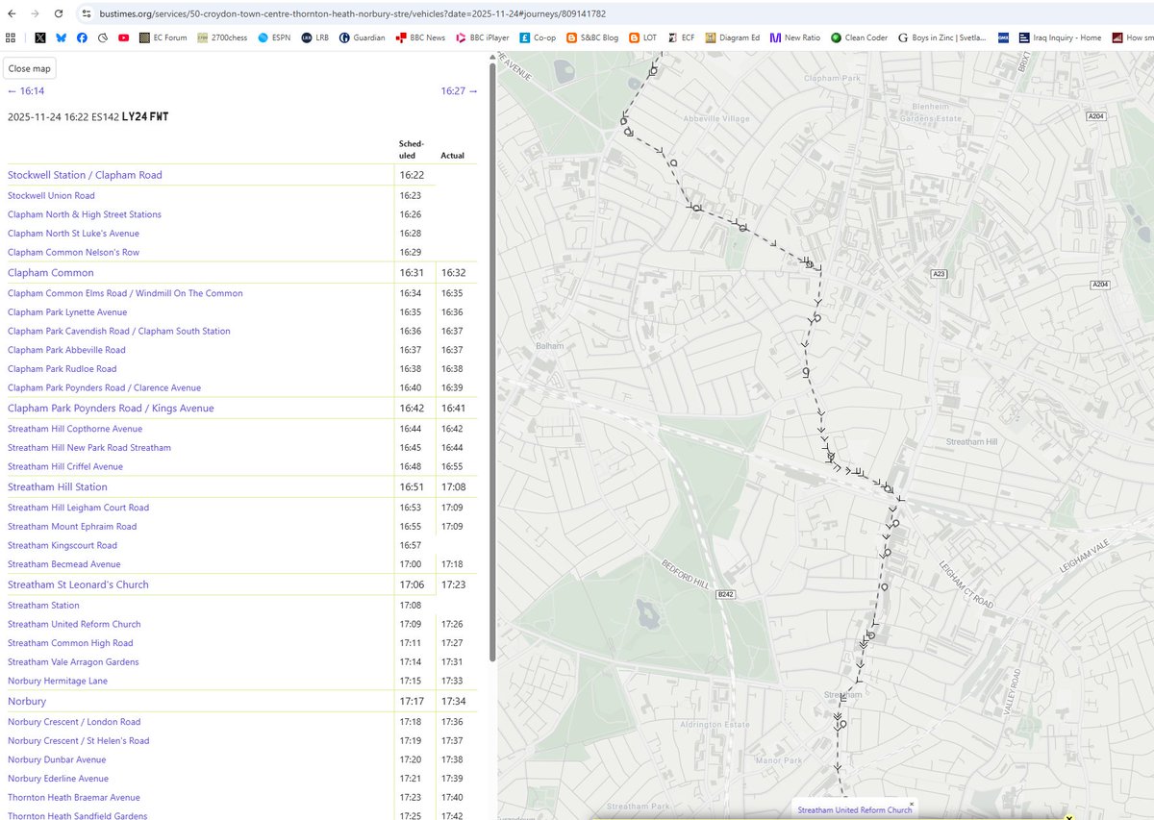Click Streatham United Reform Church map popup link
This screenshot has height=820, width=1154.
pos(854,810)
